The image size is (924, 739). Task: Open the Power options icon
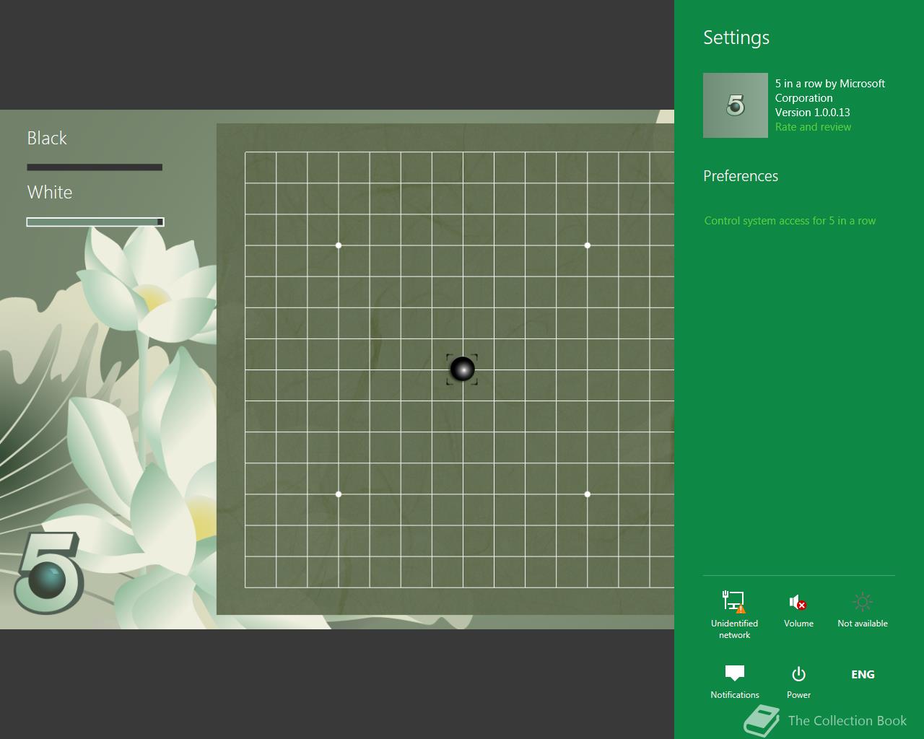pos(798,682)
